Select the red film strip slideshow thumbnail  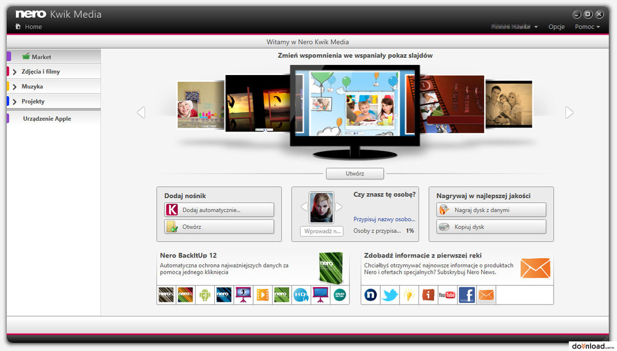[452, 104]
